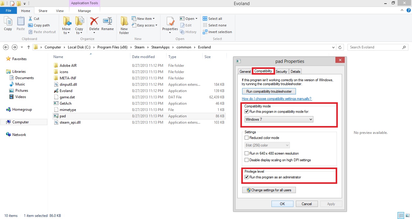Select the Adobe AIR folder

point(68,66)
